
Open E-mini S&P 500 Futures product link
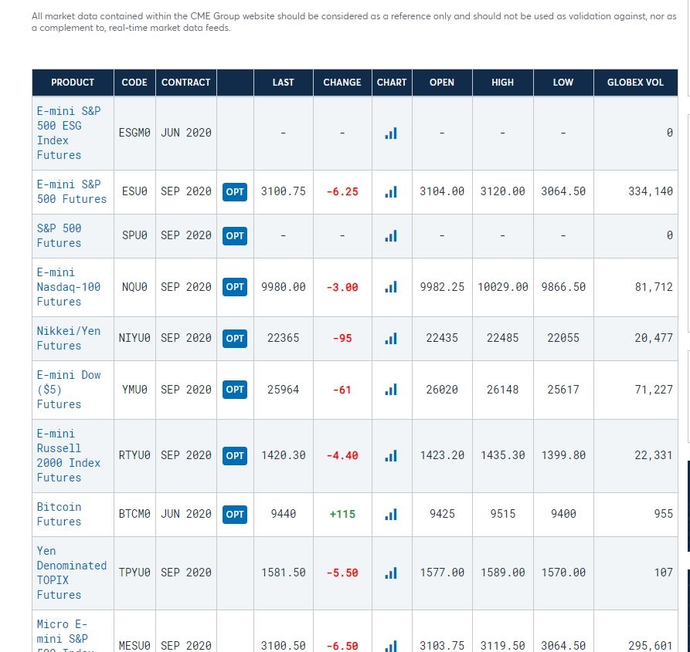click(72, 192)
